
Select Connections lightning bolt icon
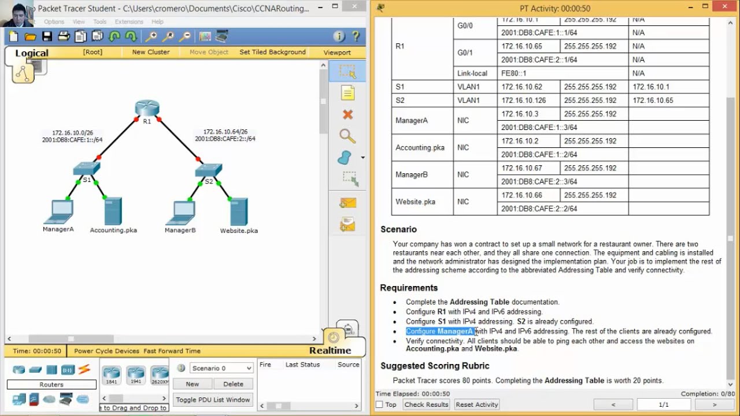(84, 369)
